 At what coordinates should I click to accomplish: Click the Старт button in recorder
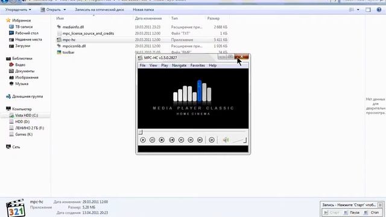(x=332, y=212)
